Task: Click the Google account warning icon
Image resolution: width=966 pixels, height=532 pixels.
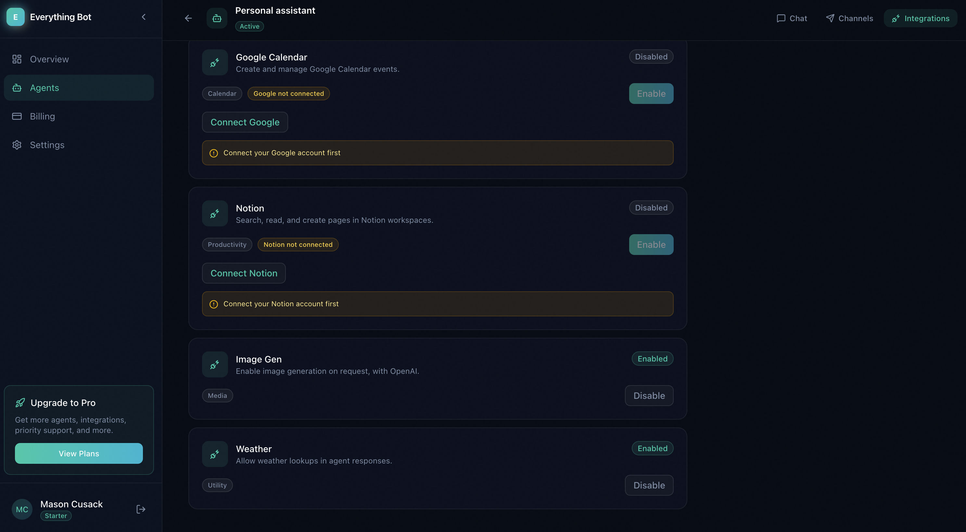Action: click(214, 153)
